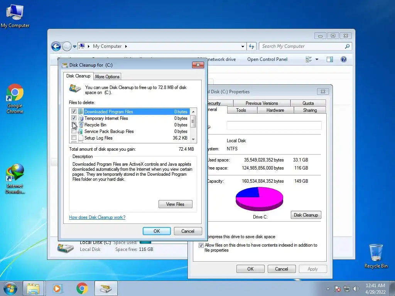Image resolution: width=395 pixels, height=296 pixels.
Task: Open Windows Explorer from taskbar
Action: [33, 288]
